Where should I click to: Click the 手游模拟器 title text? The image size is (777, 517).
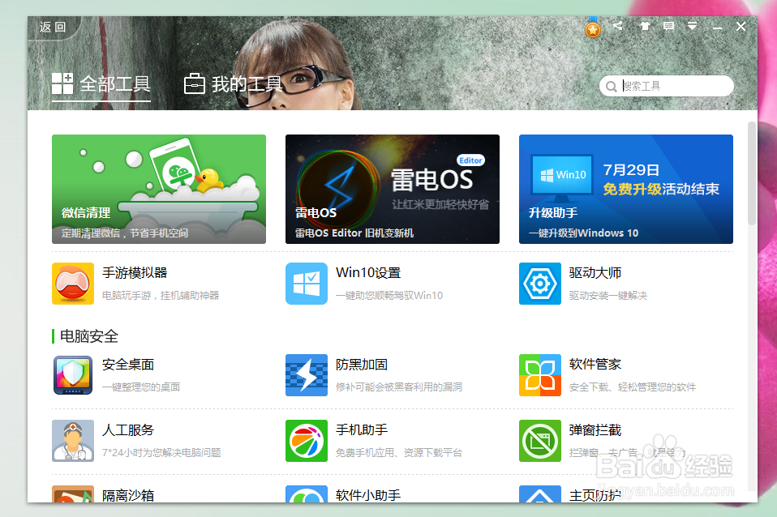pyautogui.click(x=135, y=273)
